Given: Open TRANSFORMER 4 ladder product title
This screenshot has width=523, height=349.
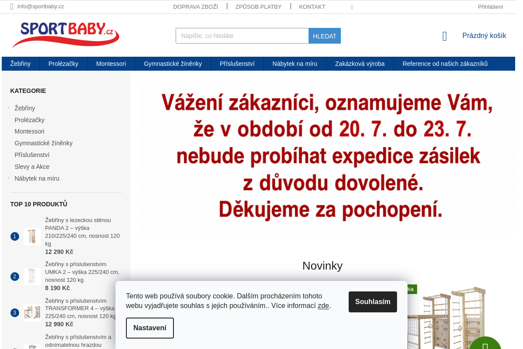Looking at the screenshot, I should 81,308.
